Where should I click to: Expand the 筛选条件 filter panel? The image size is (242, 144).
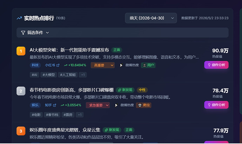pyautogui.click(x=122, y=33)
